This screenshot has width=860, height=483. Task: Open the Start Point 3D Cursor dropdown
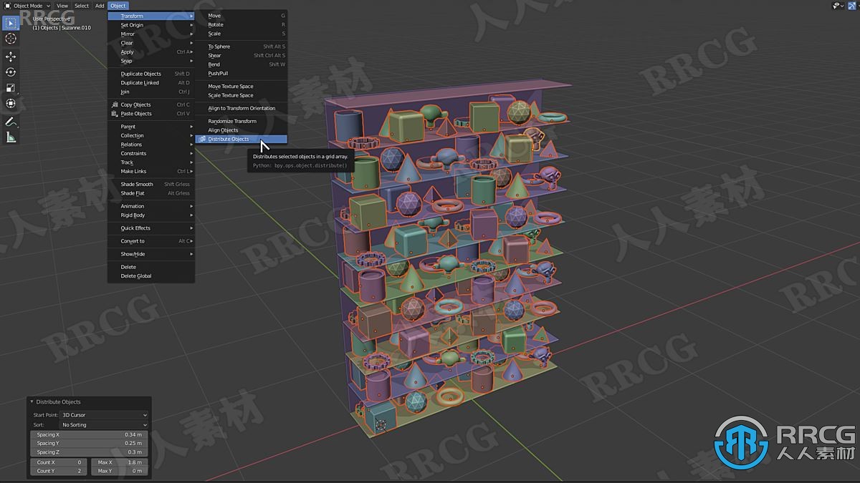pos(104,415)
